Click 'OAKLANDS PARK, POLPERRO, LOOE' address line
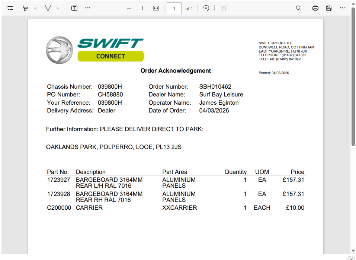The image size is (356, 260). pyautogui.click(x=114, y=147)
